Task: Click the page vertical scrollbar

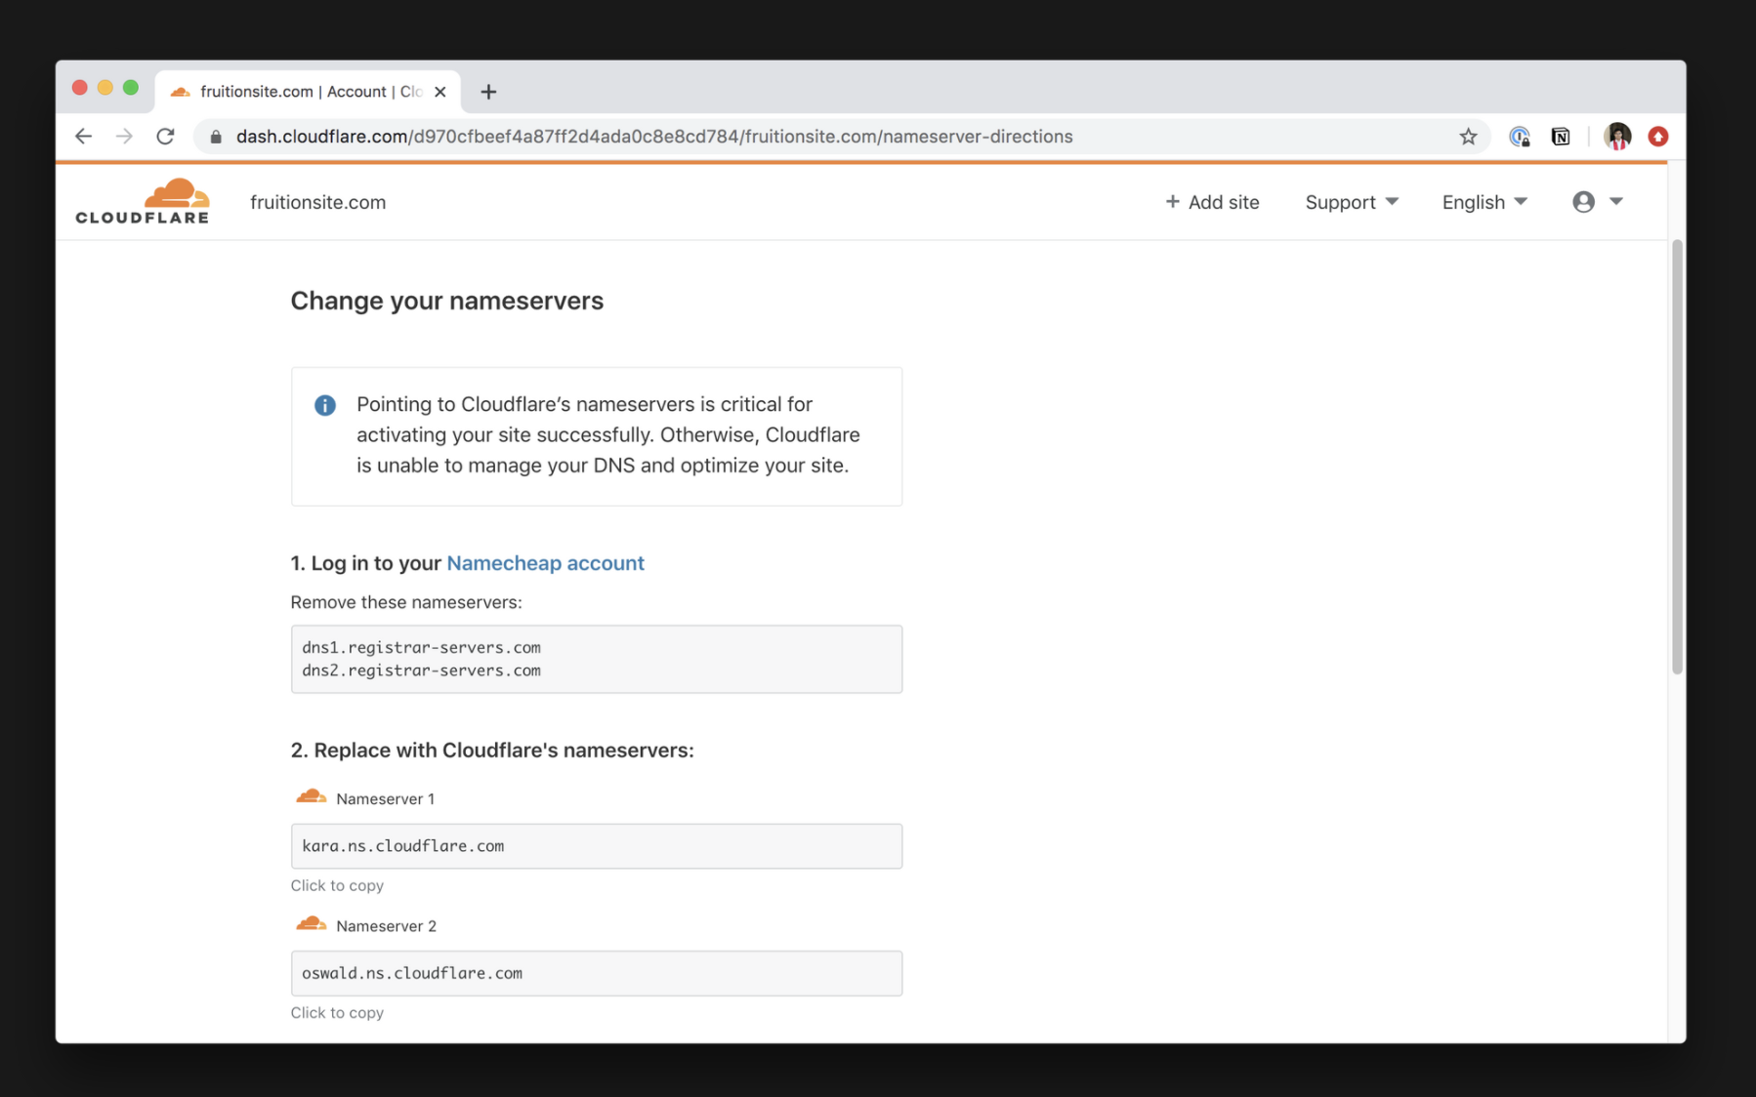Action: tap(1677, 457)
